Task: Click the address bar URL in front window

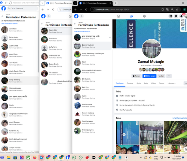Action: point(113,9)
